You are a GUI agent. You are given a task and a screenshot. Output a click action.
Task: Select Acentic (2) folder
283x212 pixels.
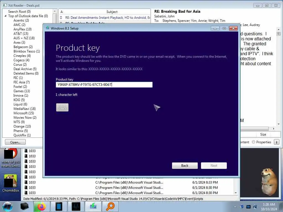[x=21, y=20]
